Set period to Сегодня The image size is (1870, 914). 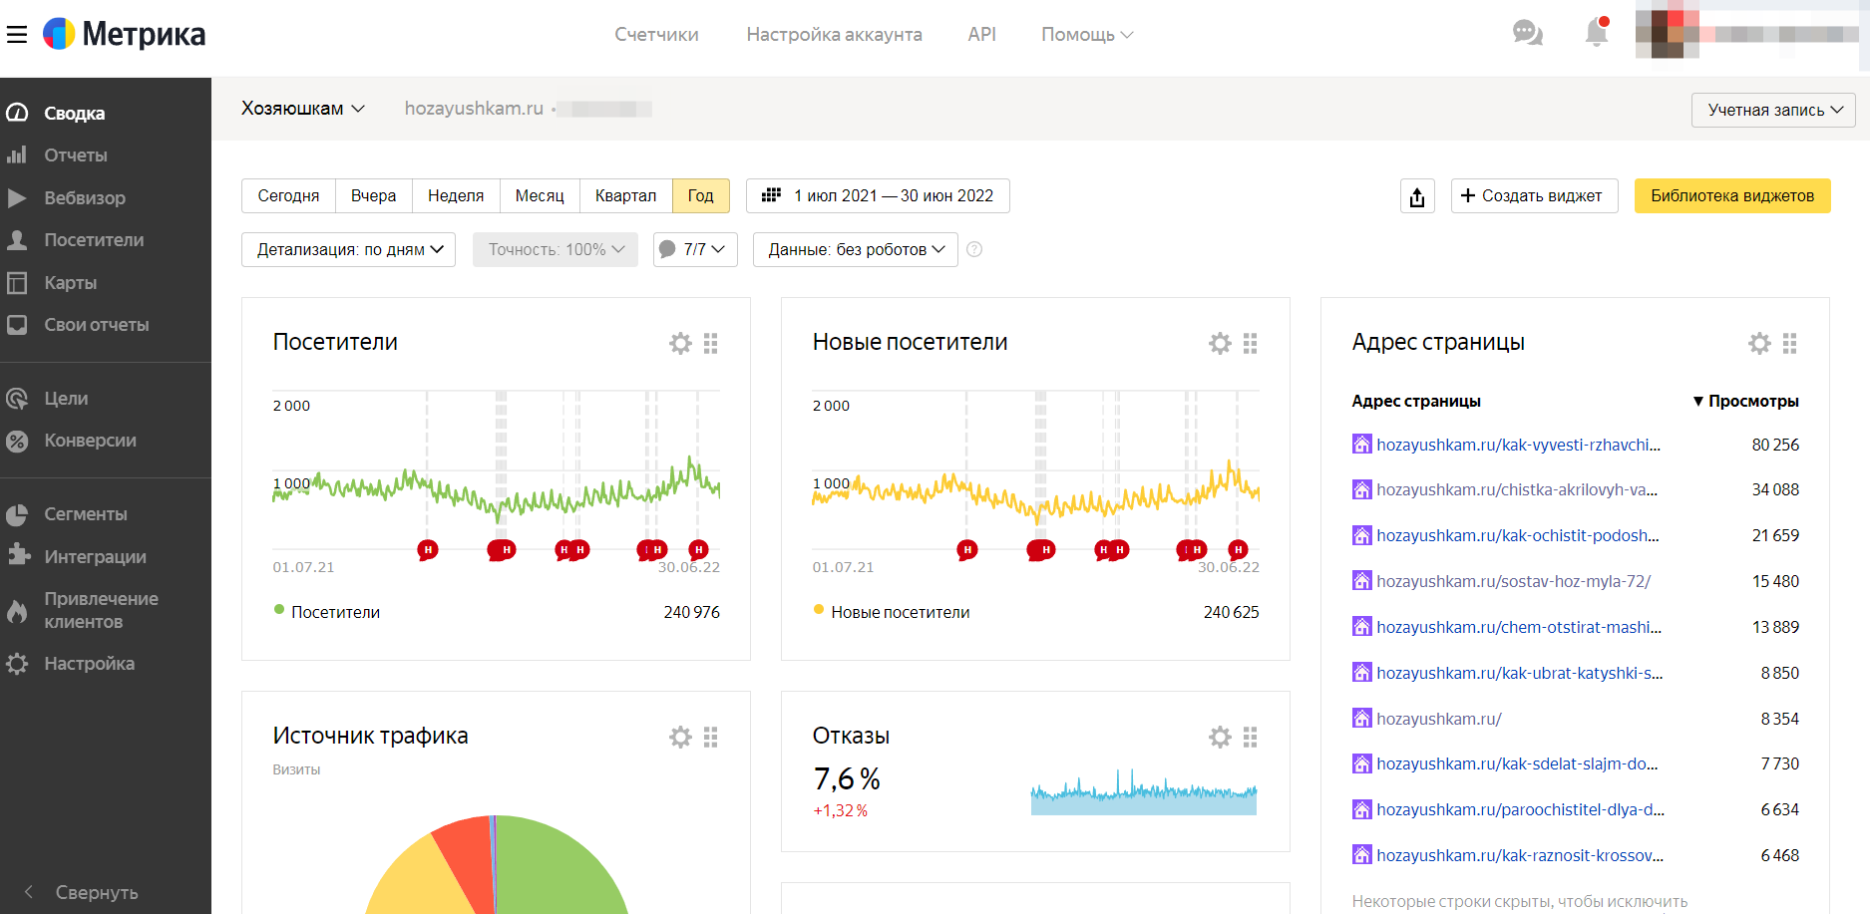[288, 196]
